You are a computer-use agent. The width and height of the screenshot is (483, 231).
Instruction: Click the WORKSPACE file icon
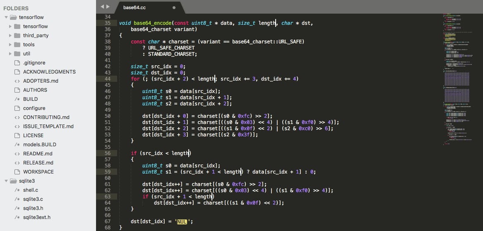17,171
